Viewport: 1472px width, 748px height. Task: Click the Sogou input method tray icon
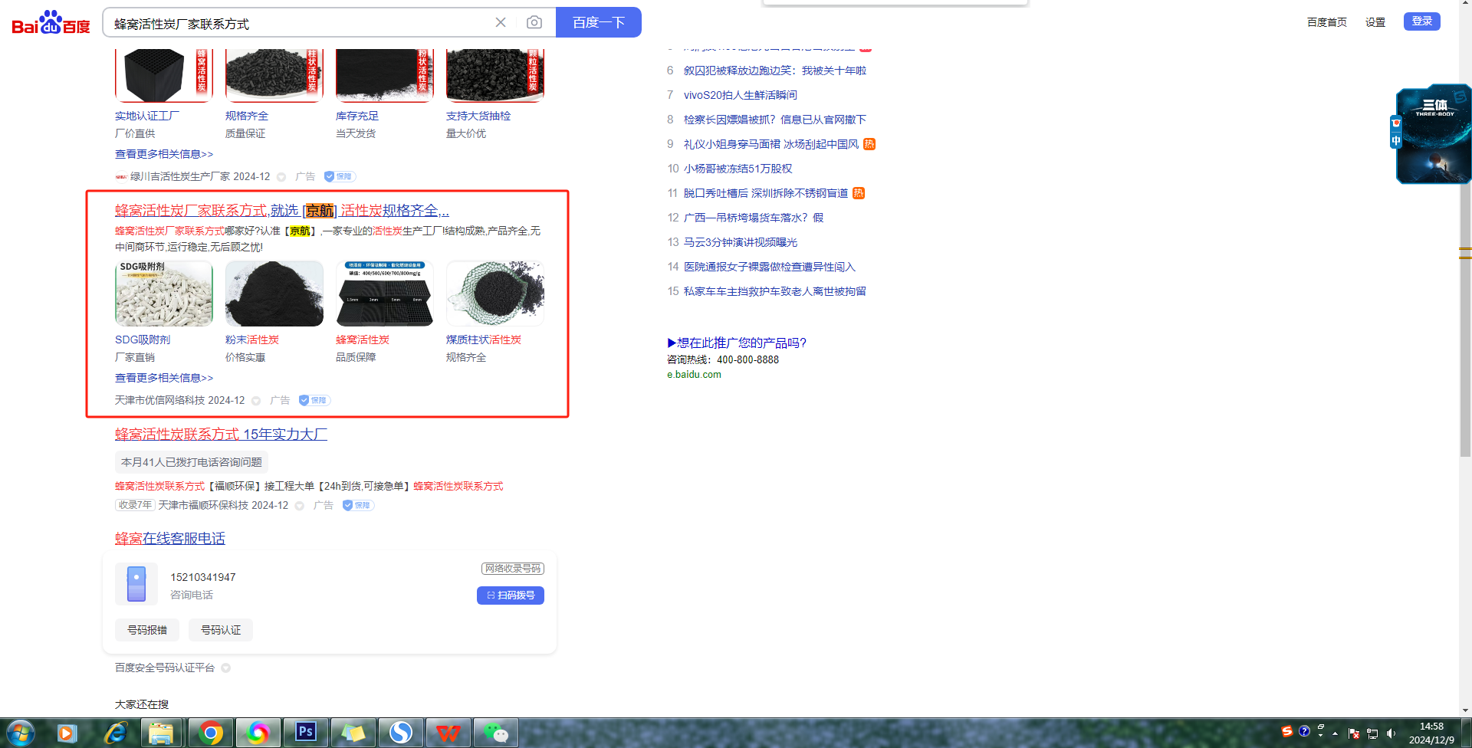click(x=1287, y=731)
